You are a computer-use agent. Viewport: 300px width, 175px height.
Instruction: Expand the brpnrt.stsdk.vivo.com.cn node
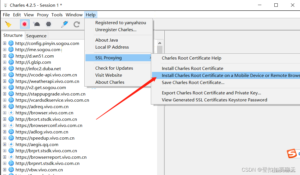5,163
